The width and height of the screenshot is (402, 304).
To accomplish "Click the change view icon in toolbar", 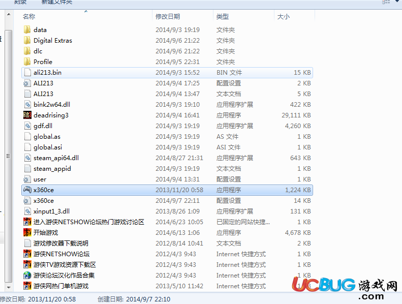I will click(386, 2).
